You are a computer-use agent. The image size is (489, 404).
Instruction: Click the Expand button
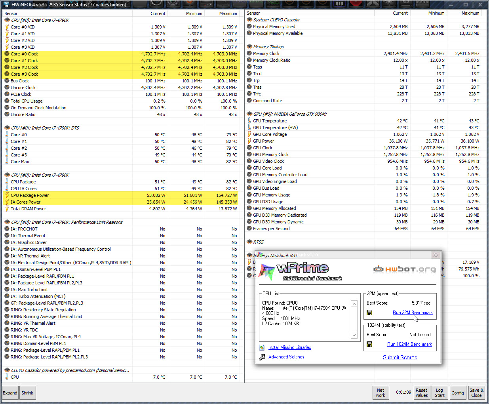(x=10, y=393)
